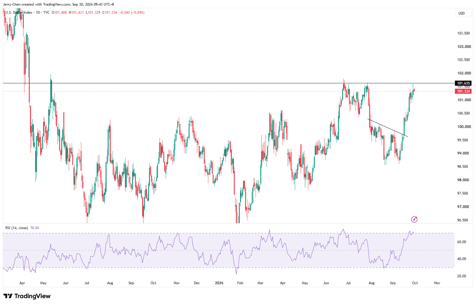
Task: Click the 98.000 price axis label
Action: [463, 180]
